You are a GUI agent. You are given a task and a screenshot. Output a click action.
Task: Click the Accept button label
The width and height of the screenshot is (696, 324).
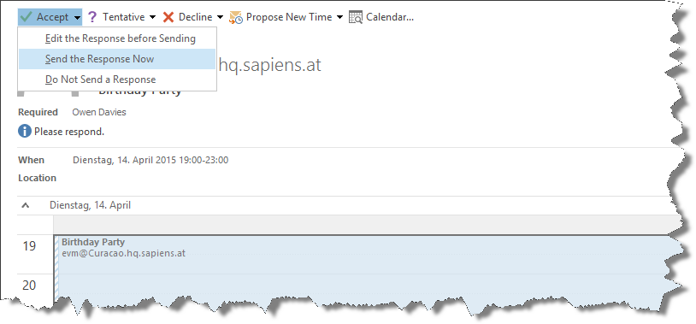tap(52, 17)
